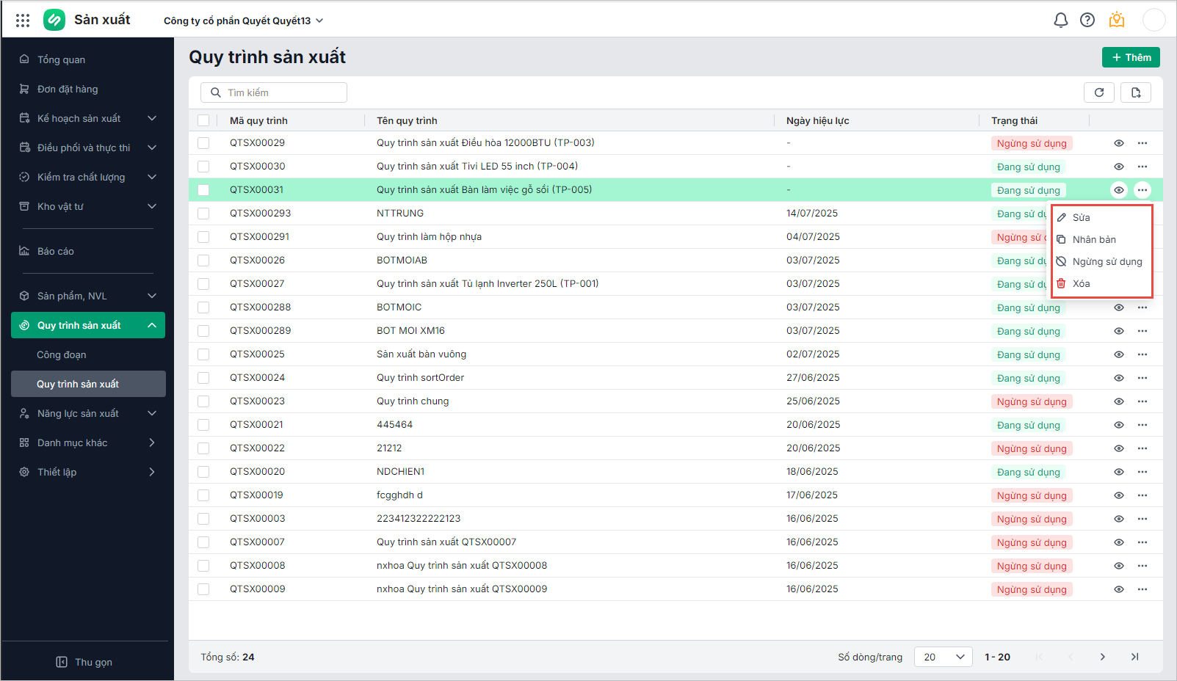Select all rows with header checkbox
The image size is (1177, 681).
[203, 120]
